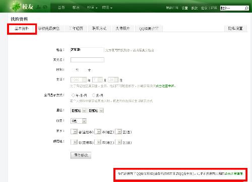Expand the 应用 dropdown menu in header

tap(107, 8)
